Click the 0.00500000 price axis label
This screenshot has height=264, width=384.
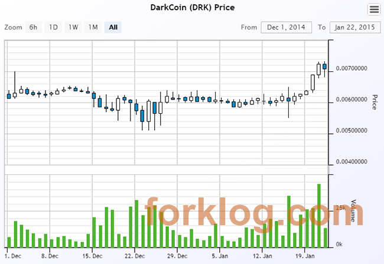pyautogui.click(x=352, y=130)
